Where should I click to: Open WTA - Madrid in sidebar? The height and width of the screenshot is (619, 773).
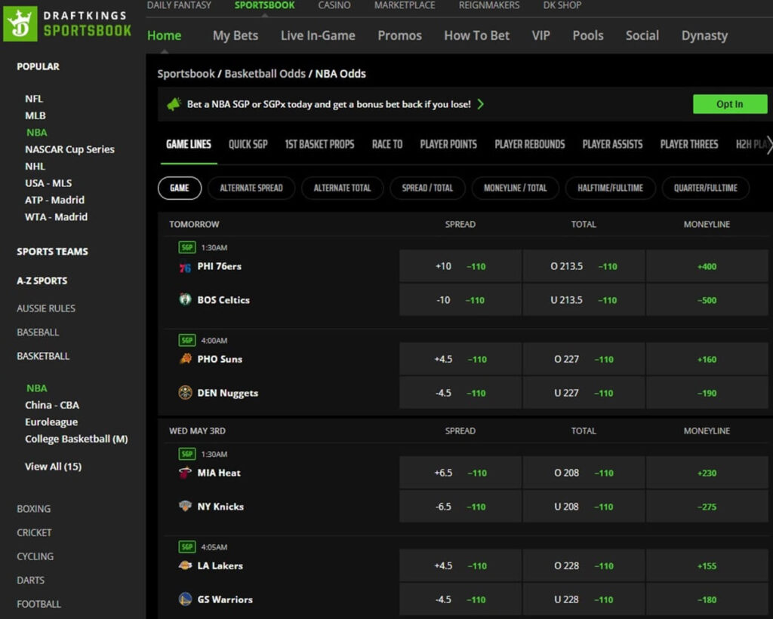56,216
